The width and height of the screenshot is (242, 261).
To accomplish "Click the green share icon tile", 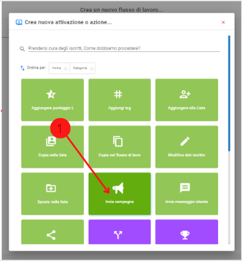I will 52,232.
